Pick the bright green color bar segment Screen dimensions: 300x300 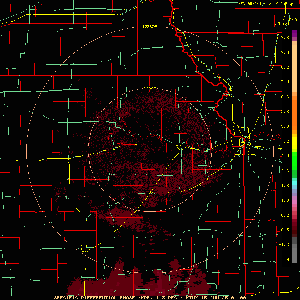pyautogui.click(x=294, y=161)
